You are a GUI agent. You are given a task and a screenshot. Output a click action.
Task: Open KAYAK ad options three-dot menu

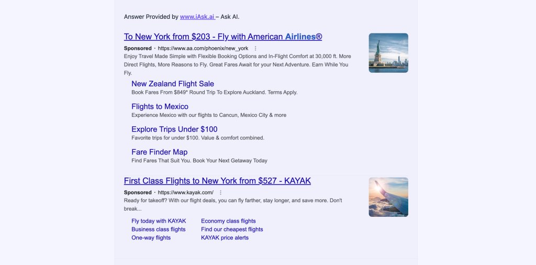[220, 193]
